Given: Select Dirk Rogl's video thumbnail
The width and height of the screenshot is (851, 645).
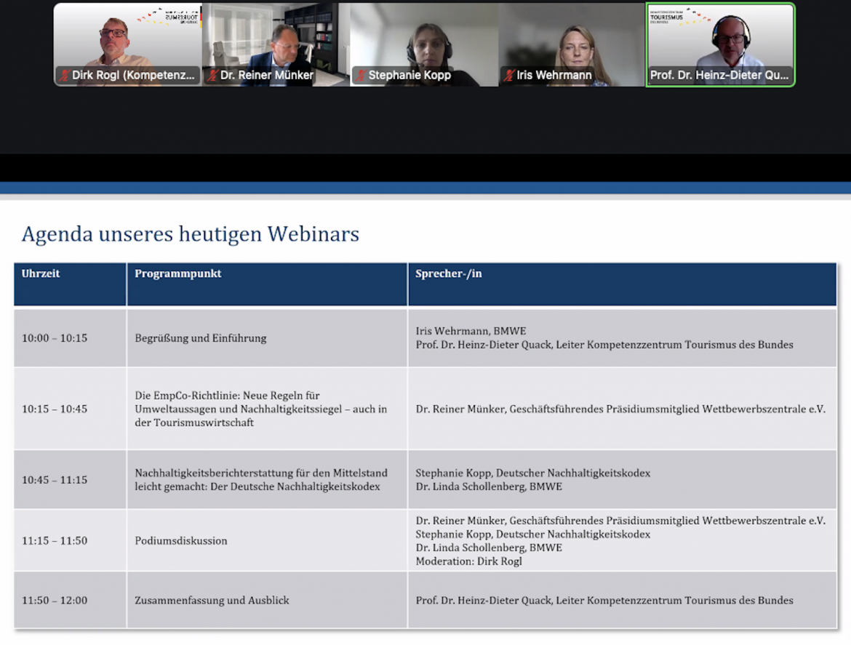Looking at the screenshot, I should tap(127, 44).
